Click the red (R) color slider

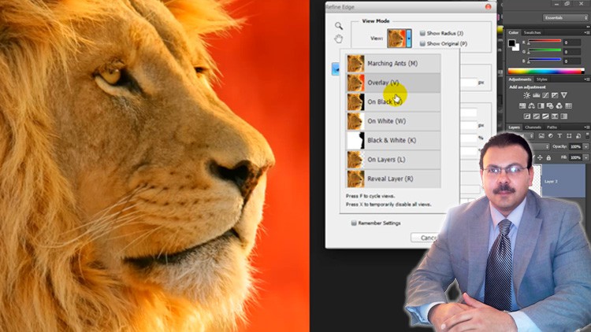pyautogui.click(x=545, y=41)
